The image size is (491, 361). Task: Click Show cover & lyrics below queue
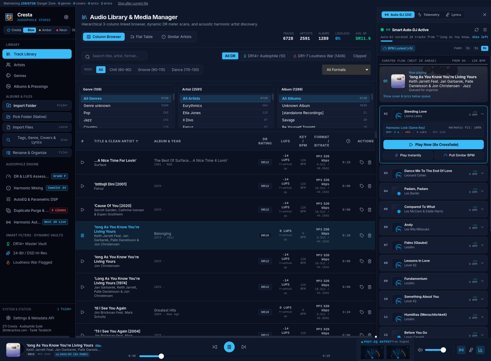(407, 96)
